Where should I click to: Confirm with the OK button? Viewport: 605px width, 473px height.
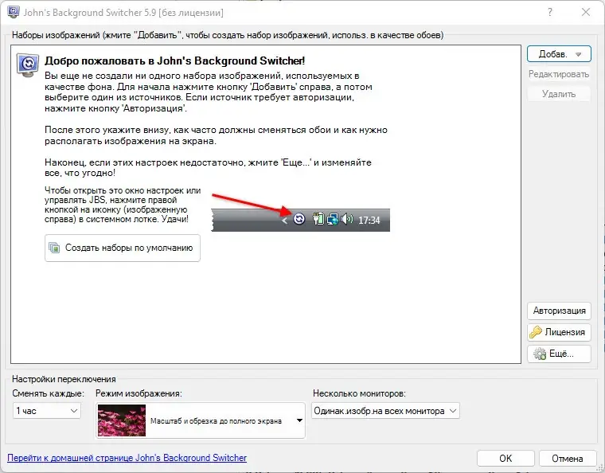(505, 459)
